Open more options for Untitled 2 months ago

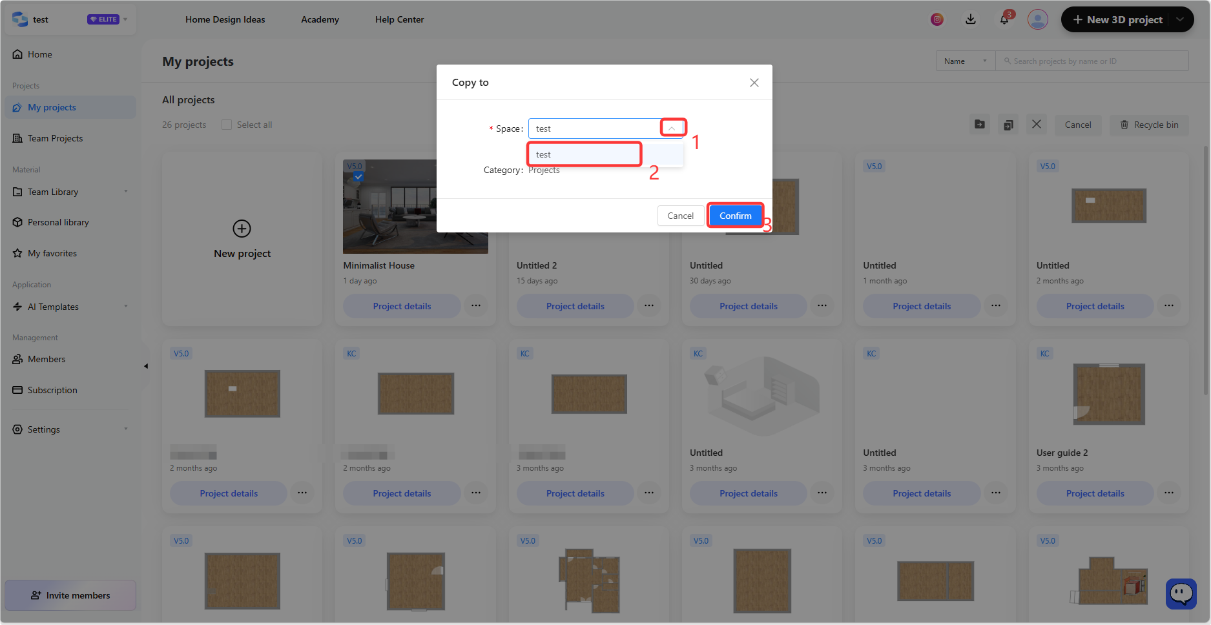click(1169, 305)
